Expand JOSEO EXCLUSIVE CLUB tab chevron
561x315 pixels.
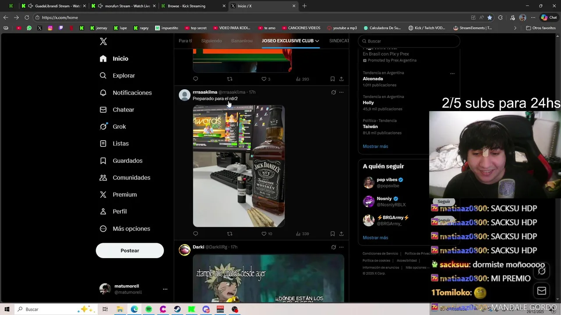tap(317, 41)
